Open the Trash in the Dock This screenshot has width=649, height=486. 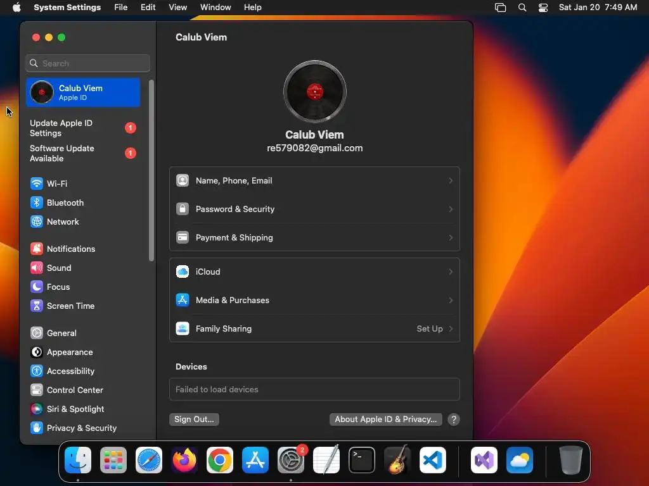(x=571, y=460)
